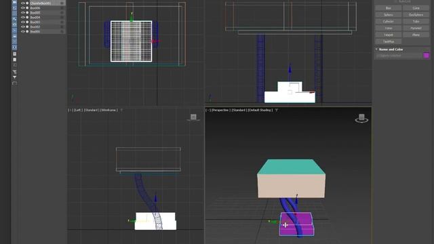Image resolution: width=434 pixels, height=244 pixels.
Task: Click the Torus primitive button
Action: point(389,28)
